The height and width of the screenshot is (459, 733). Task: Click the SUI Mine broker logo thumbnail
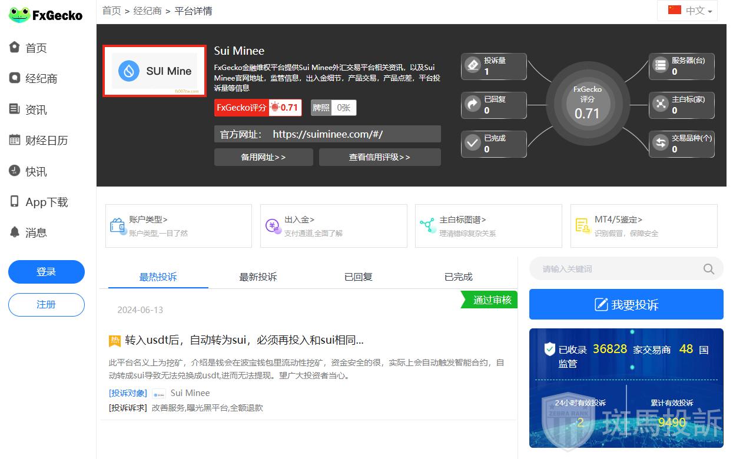tap(154, 71)
